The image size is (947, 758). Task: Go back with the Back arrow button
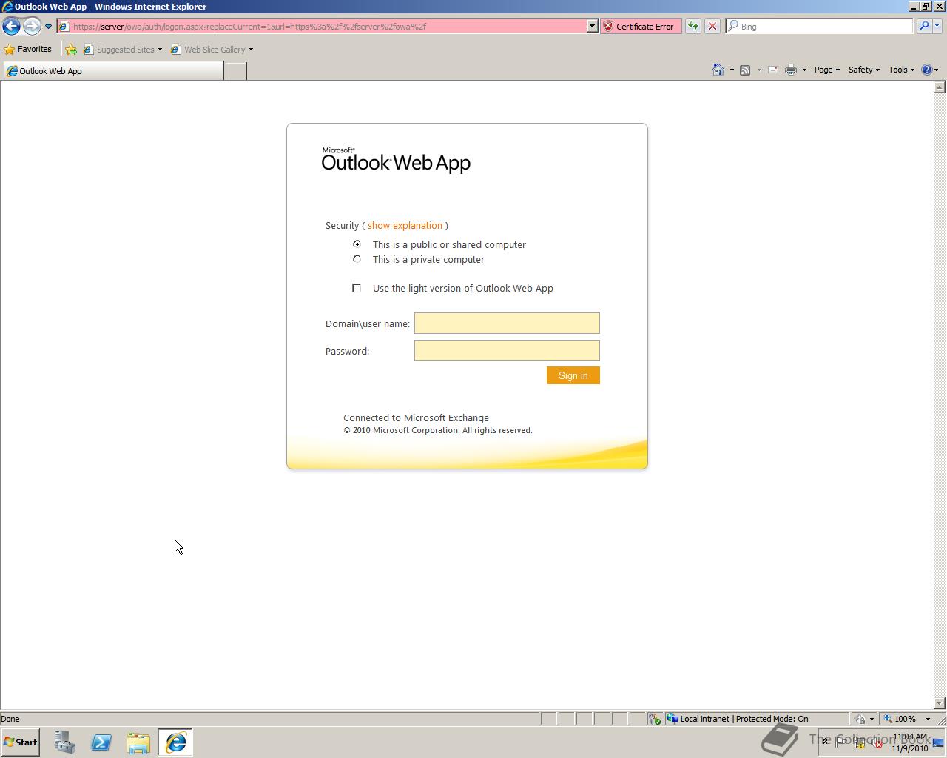pos(11,26)
